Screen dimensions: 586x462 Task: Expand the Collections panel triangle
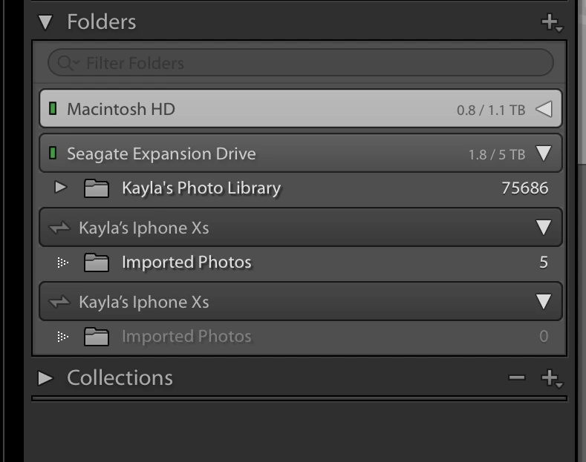pos(45,378)
